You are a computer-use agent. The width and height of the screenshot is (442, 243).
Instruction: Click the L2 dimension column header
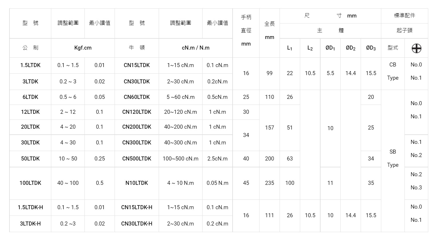310,48
